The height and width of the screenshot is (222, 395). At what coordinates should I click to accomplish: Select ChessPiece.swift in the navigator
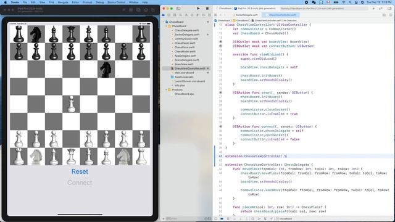(x=185, y=47)
